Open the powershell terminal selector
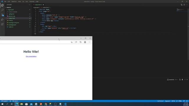 (x=171, y=79)
